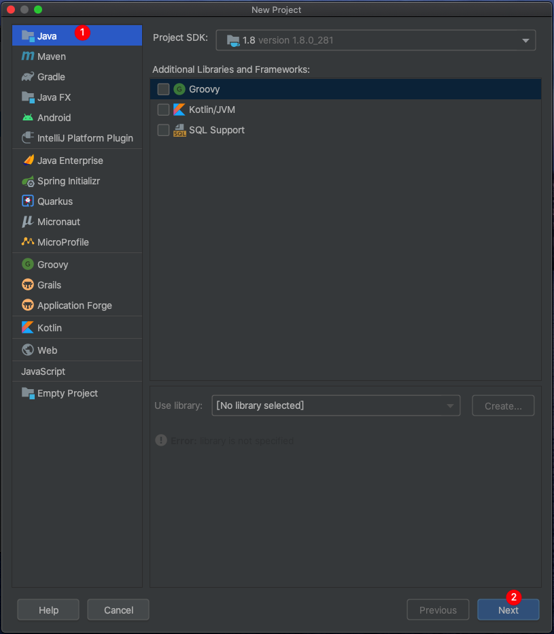Click the Android label
The width and height of the screenshot is (554, 634).
(54, 118)
